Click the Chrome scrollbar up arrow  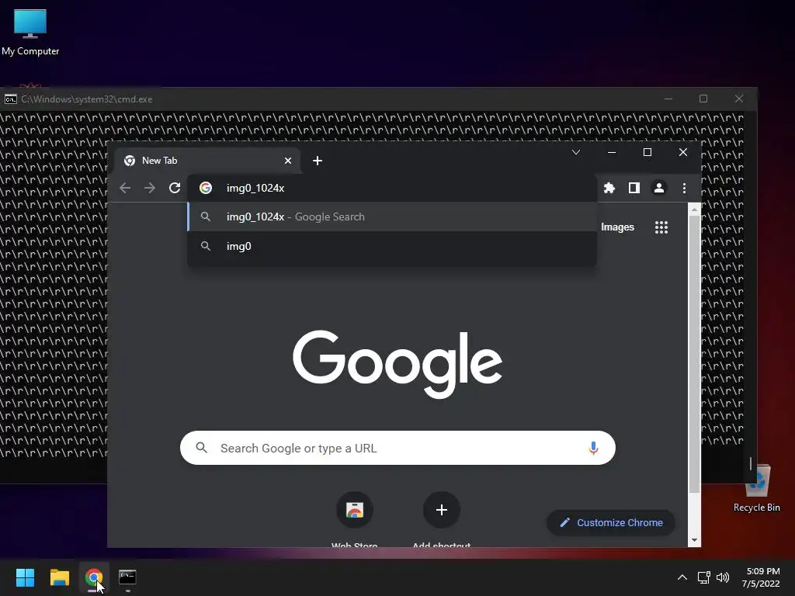click(x=694, y=209)
